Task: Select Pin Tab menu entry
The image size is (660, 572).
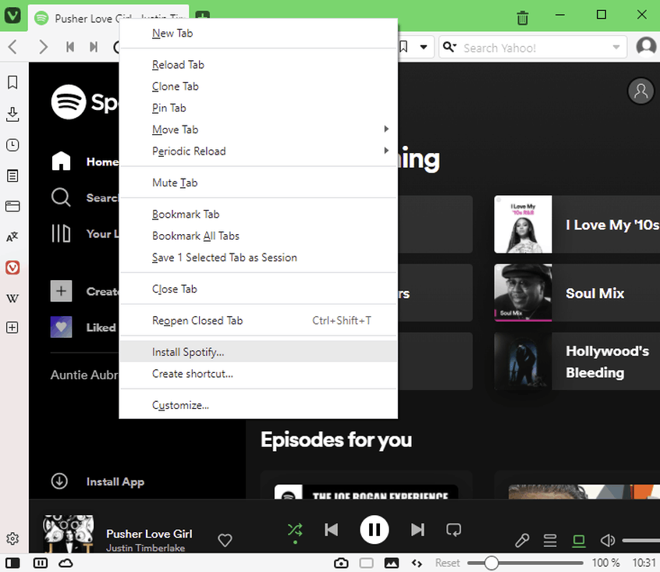Action: [258, 108]
